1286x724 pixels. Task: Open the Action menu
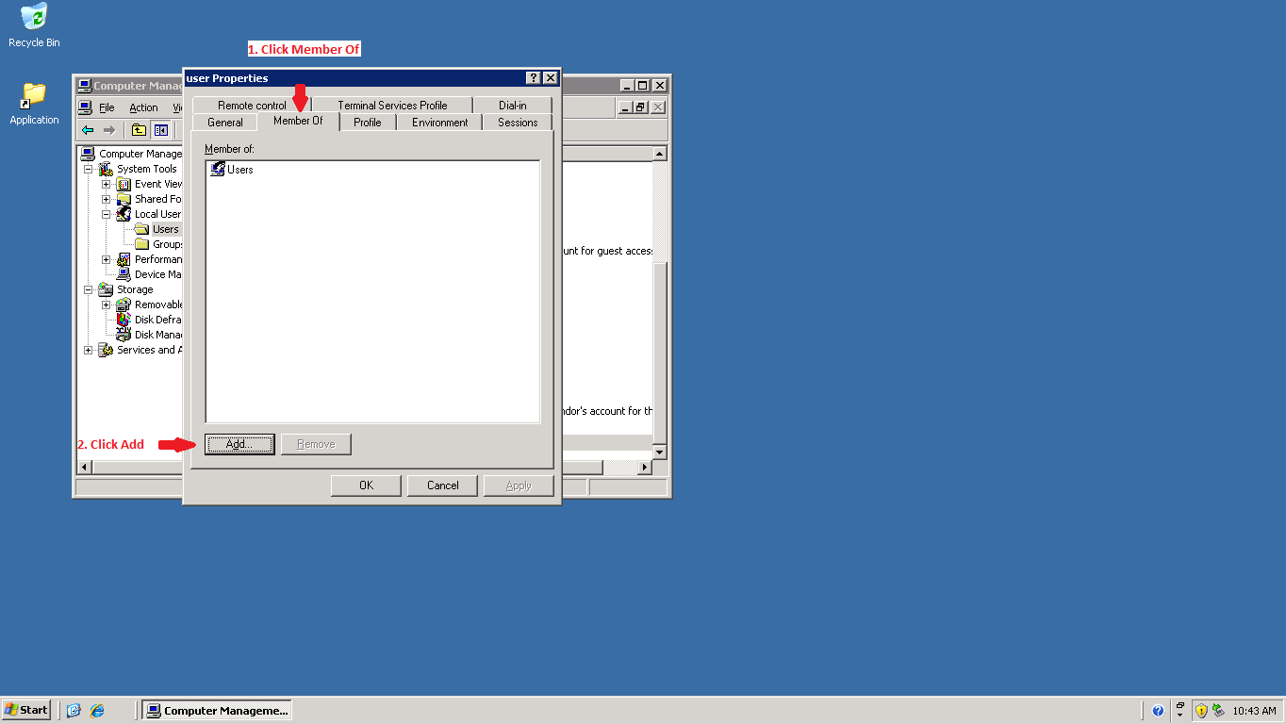click(x=143, y=107)
